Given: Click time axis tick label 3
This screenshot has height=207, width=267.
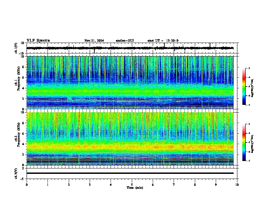Looking at the screenshot, I should 90,184.
